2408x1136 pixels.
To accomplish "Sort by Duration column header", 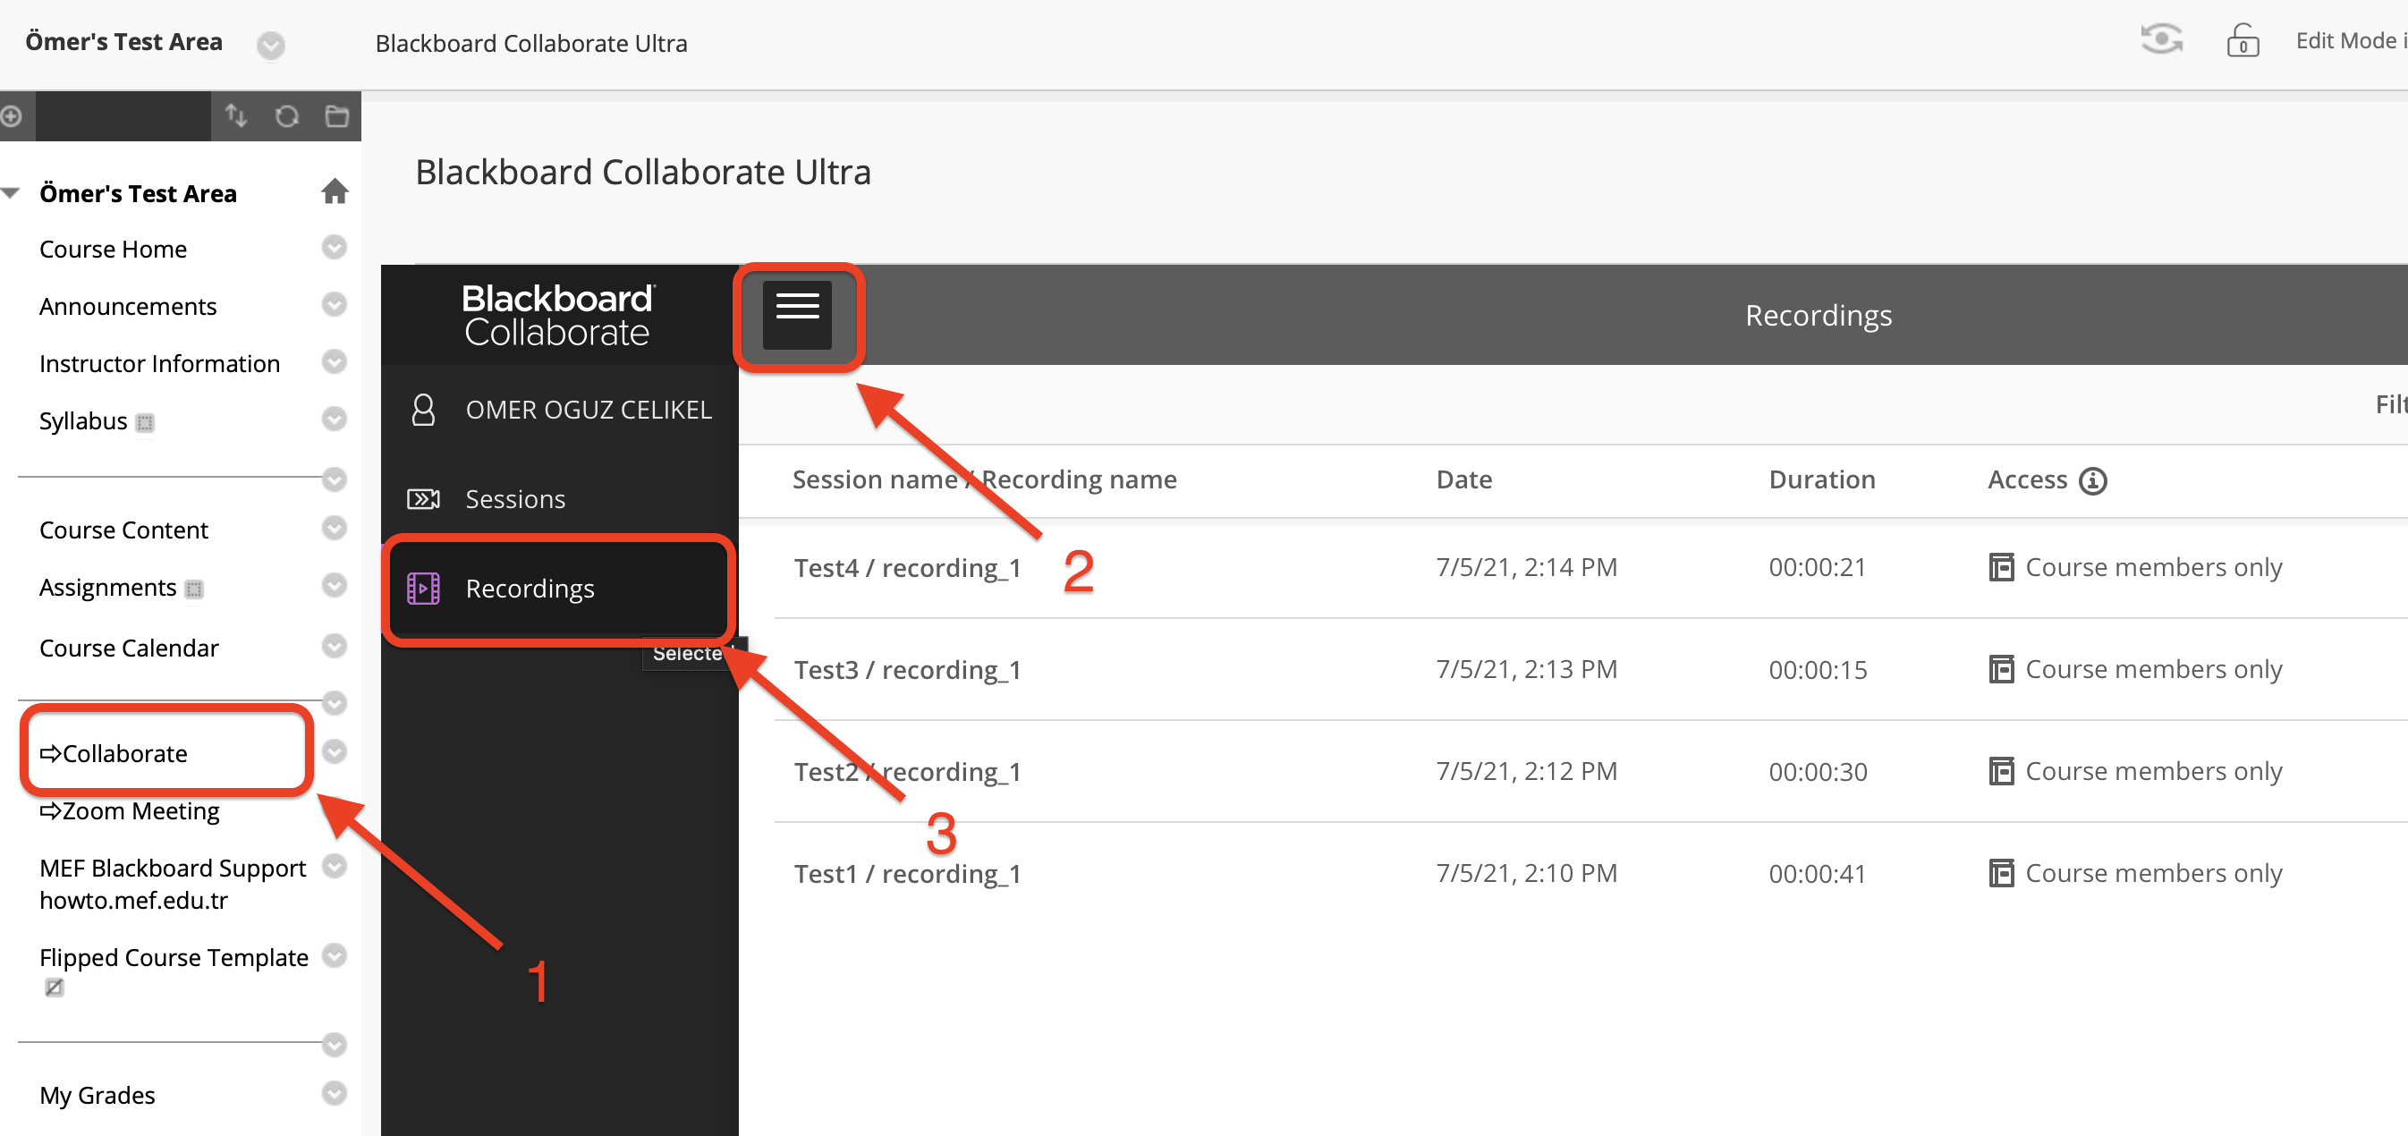I will click(1822, 479).
